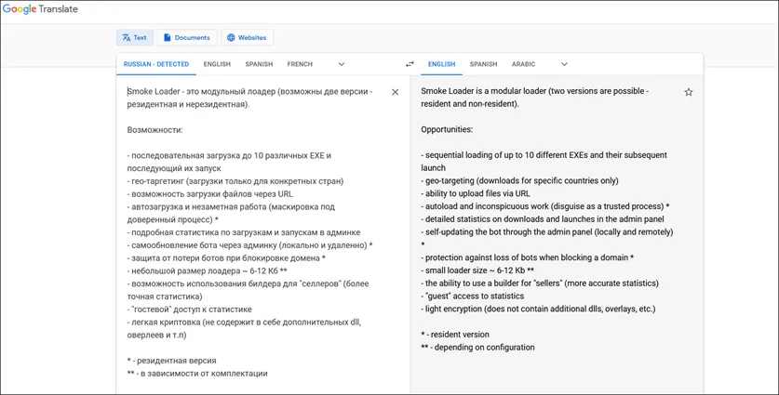The image size is (779, 395).
Task: Open the Websites translation mode
Action: [x=247, y=38]
